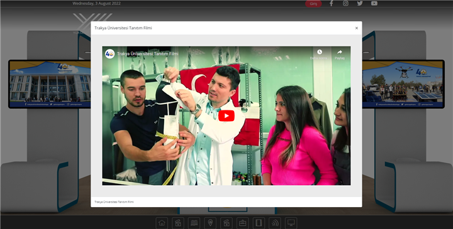
Task: Close the video popup dialog
Action: [357, 28]
